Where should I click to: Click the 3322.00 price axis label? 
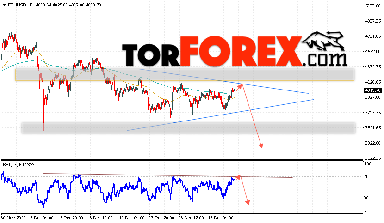tap(373, 143)
